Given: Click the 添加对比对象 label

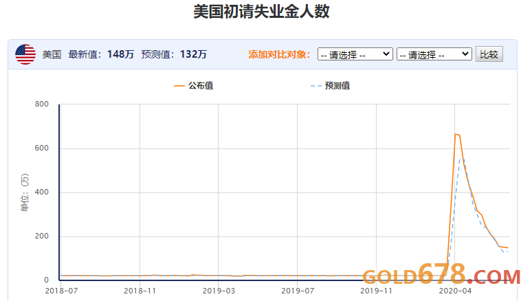Looking at the screenshot, I should pyautogui.click(x=279, y=54).
